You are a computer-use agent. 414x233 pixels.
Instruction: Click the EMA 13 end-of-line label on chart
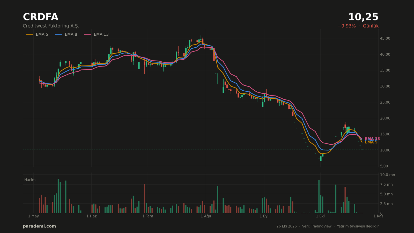pos(372,139)
